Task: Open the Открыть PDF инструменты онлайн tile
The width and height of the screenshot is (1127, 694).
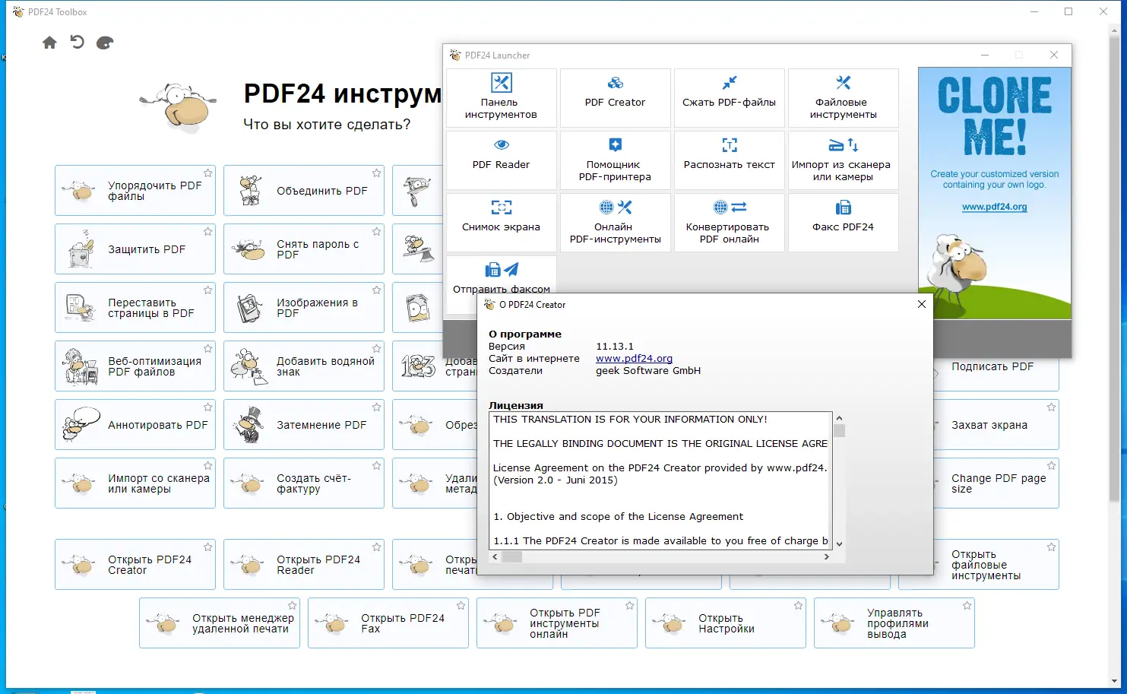Action: coord(557,623)
